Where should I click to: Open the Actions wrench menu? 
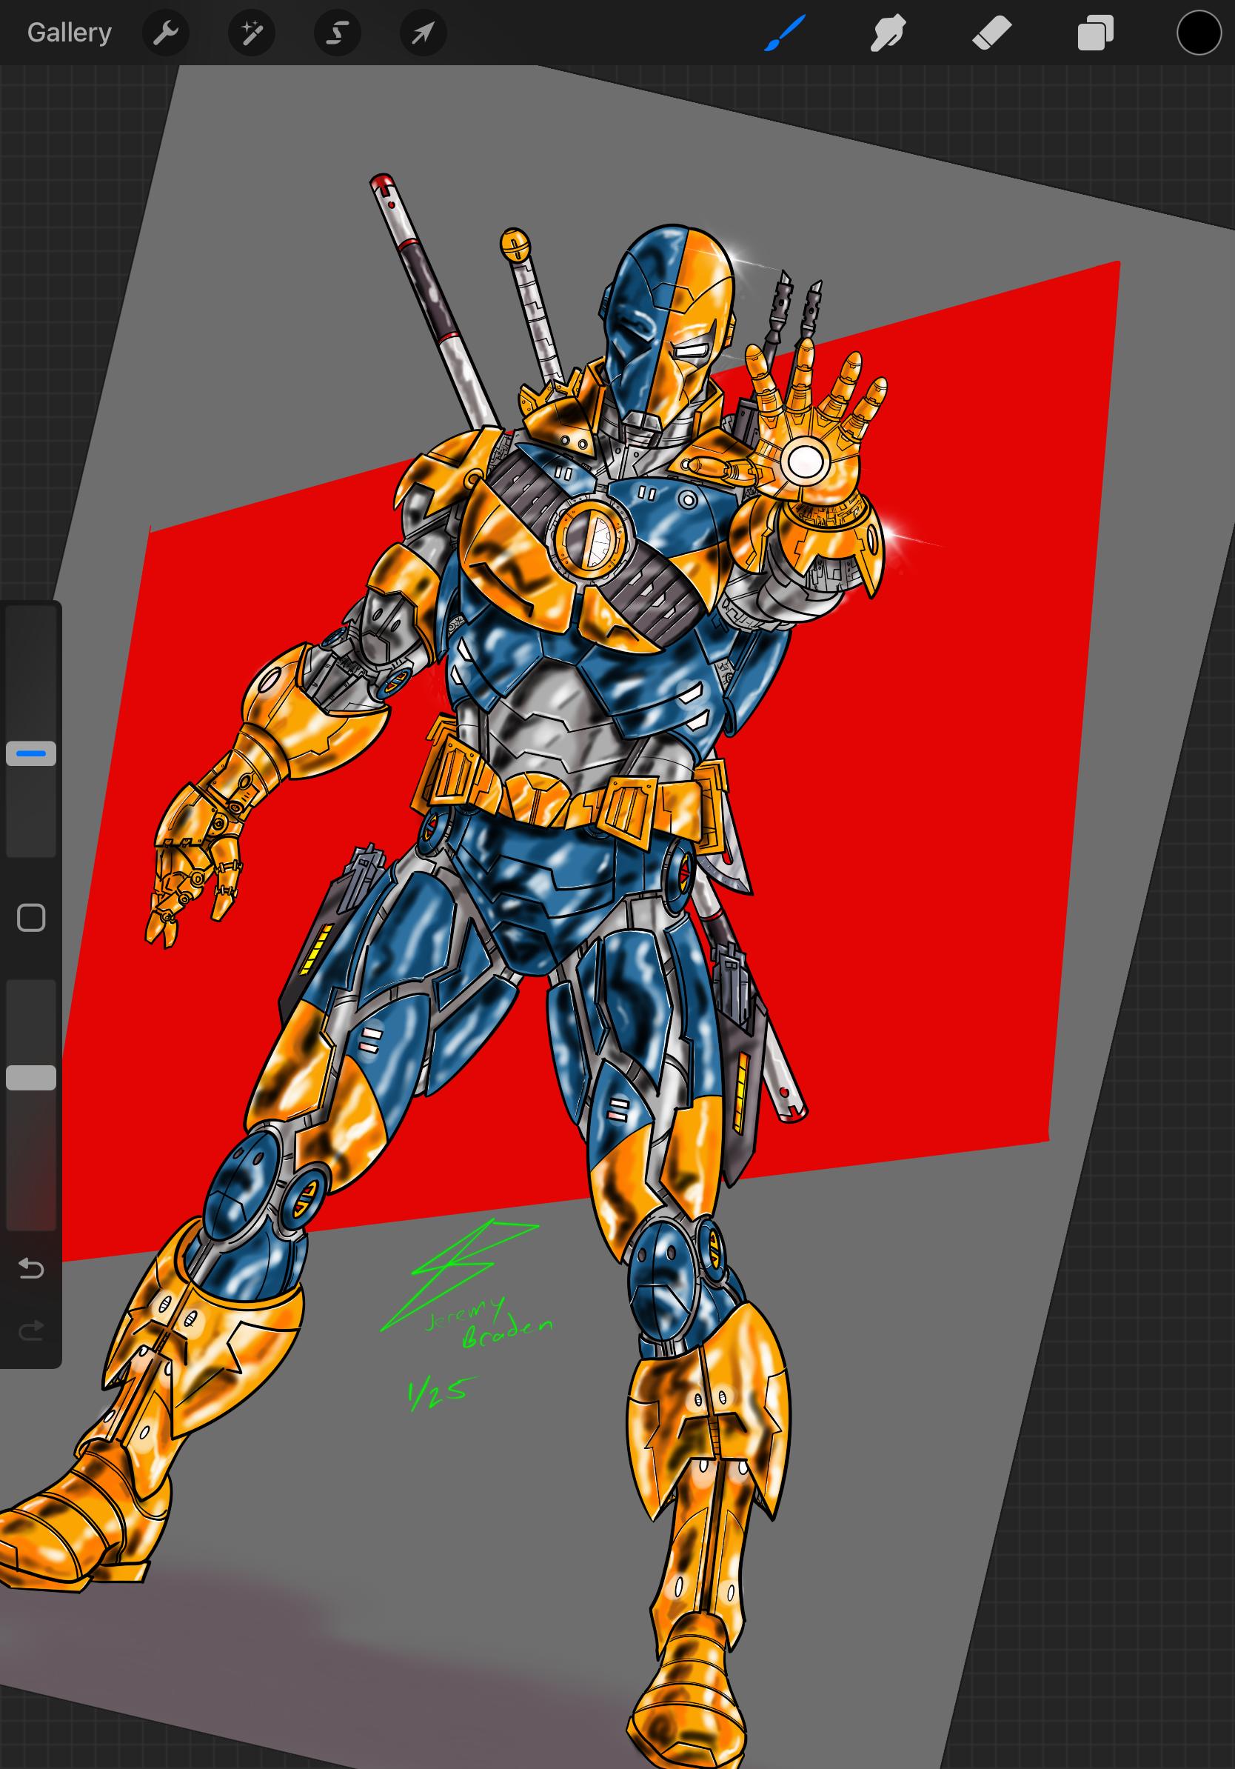tap(166, 33)
